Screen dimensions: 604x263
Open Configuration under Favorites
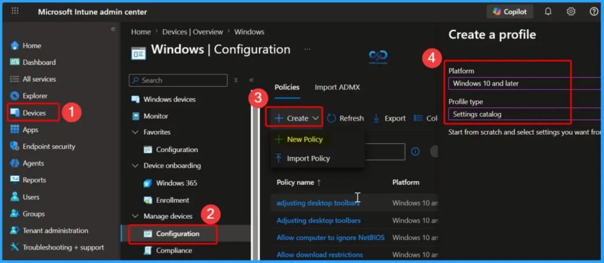pos(170,149)
